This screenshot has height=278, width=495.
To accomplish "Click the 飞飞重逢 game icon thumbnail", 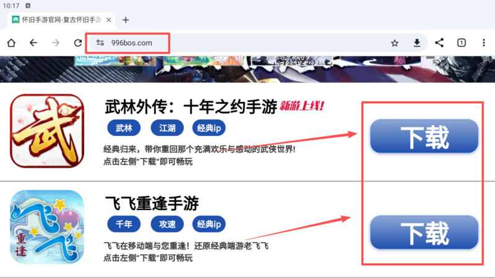I will 47,227.
